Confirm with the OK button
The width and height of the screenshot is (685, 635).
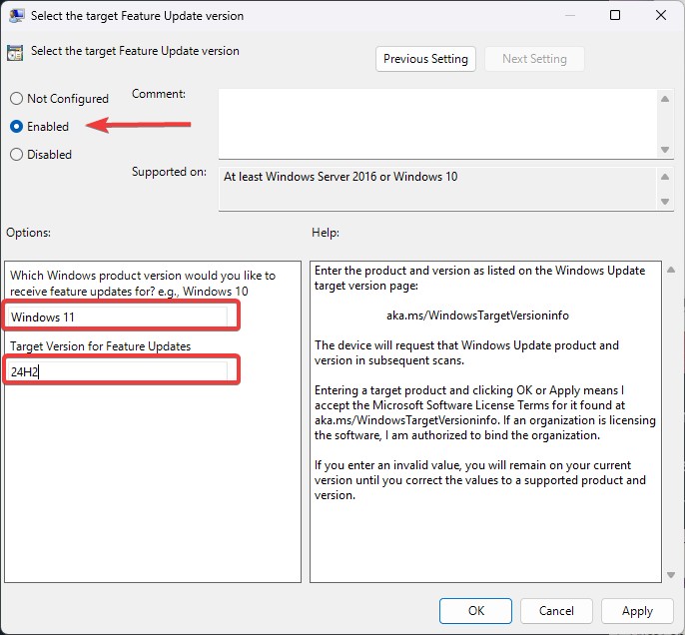(475, 611)
